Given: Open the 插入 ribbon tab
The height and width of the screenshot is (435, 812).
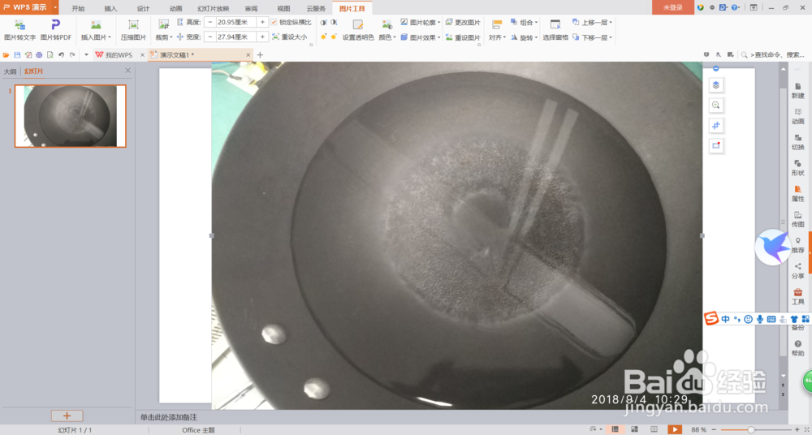Looking at the screenshot, I should 110,8.
